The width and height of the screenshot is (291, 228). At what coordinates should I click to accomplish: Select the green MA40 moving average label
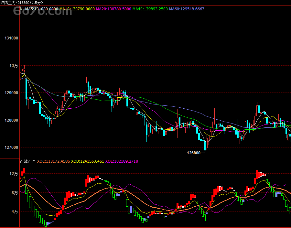click(x=150, y=9)
